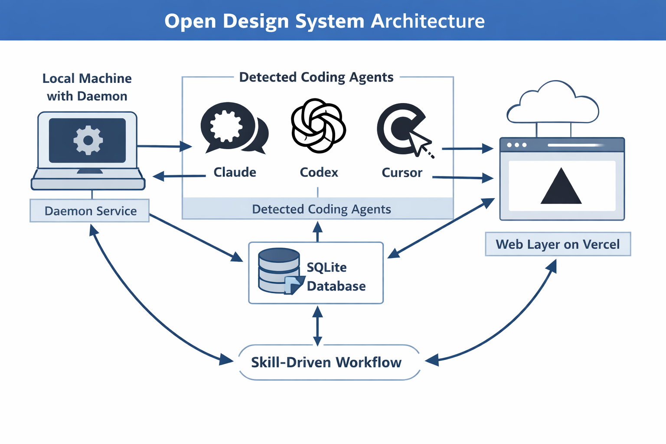This screenshot has height=444, width=666.
Task: Click the Skill-Driven Workflow pill
Action: 330,362
